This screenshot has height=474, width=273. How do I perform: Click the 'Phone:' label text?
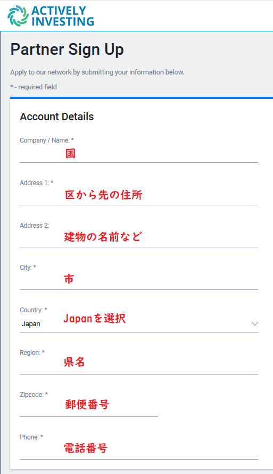[x=31, y=437]
